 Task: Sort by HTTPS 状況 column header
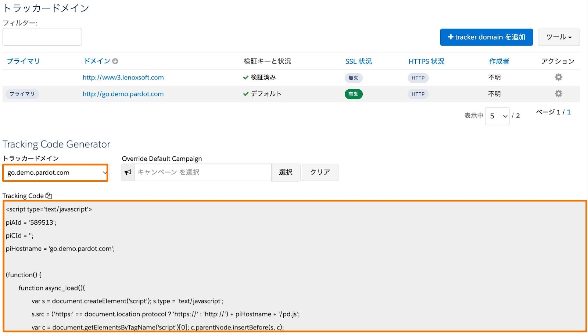pyautogui.click(x=426, y=61)
